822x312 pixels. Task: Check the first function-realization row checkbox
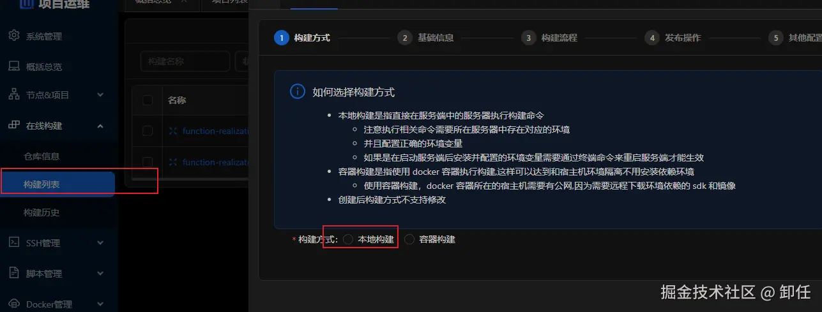pyautogui.click(x=148, y=131)
